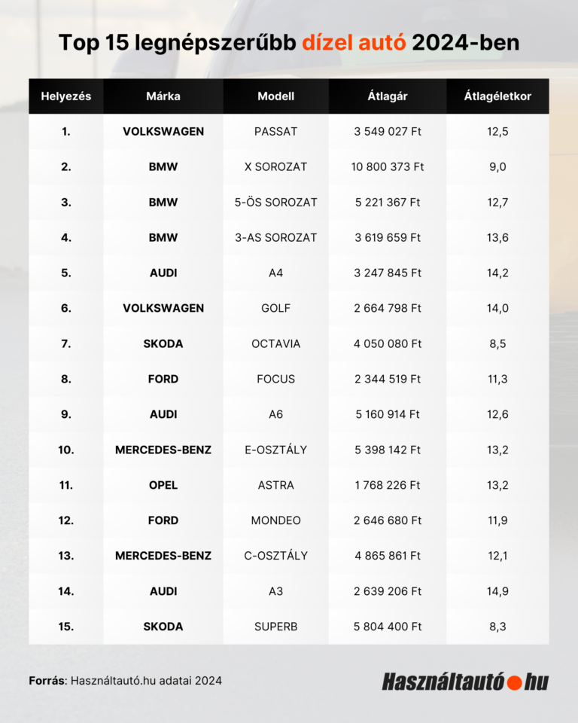This screenshot has width=578, height=723.
Task: Click the 10 800 373 Ft price
Action: [x=388, y=166]
